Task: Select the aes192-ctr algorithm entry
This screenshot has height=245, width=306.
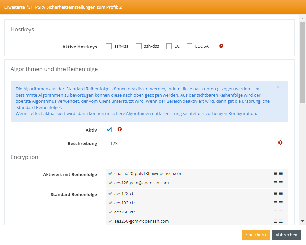Action: (125, 203)
